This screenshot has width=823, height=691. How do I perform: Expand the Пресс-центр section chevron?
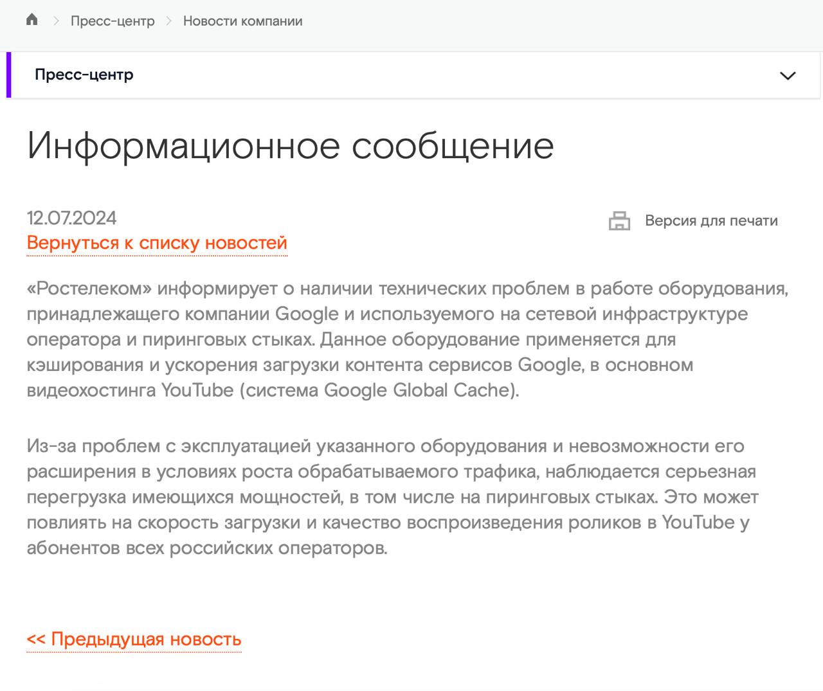click(788, 75)
